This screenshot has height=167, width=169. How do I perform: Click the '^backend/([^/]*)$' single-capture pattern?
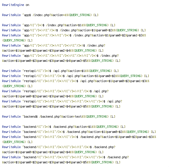37,127
